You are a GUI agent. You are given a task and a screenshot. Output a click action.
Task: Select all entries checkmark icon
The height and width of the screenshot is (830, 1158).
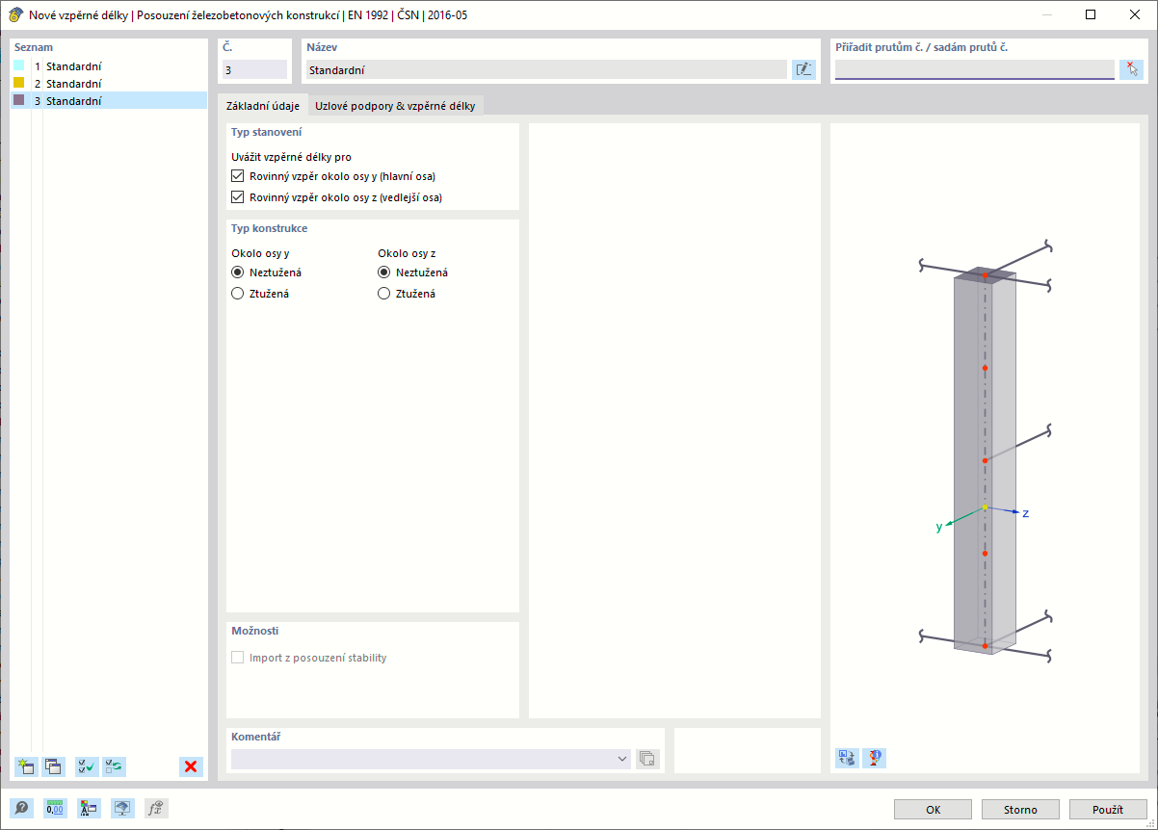click(87, 766)
